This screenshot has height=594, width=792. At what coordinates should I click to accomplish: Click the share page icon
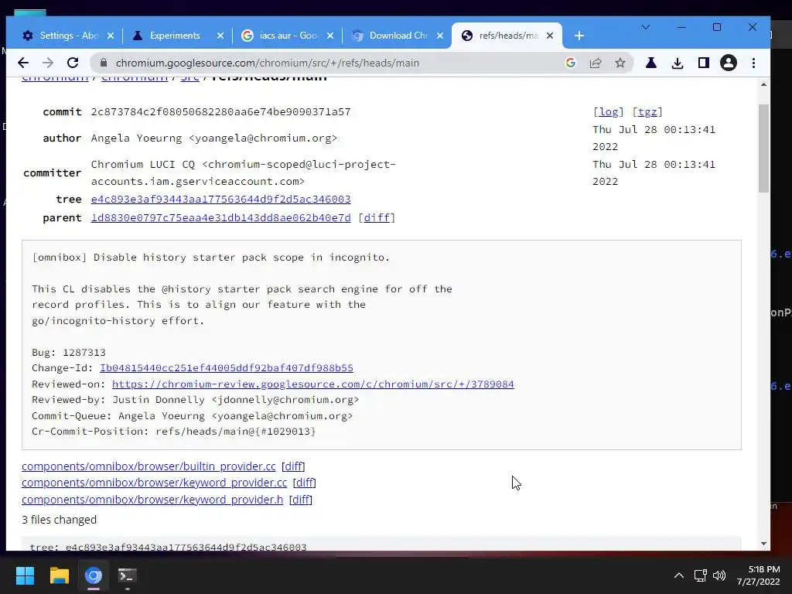pyautogui.click(x=596, y=63)
